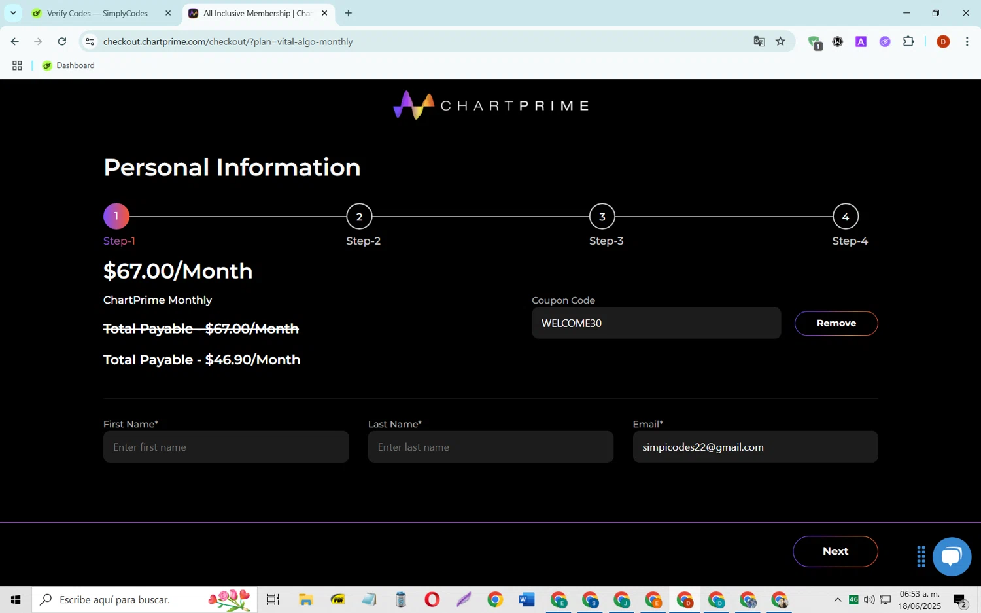Click the ChartPrime logo
The image size is (981, 613).
click(x=490, y=105)
